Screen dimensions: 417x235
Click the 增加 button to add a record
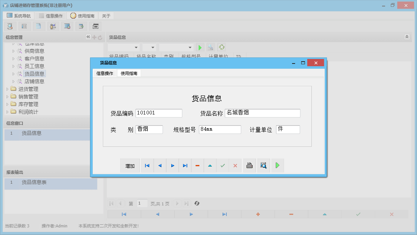pos(130,165)
